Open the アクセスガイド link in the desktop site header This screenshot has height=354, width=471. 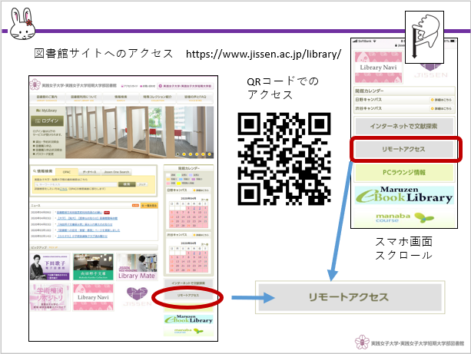tap(129, 86)
